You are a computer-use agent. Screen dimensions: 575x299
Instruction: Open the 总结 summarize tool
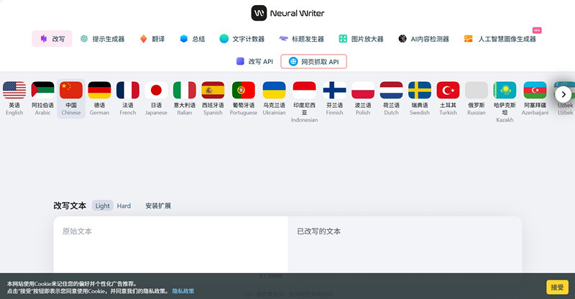point(193,39)
